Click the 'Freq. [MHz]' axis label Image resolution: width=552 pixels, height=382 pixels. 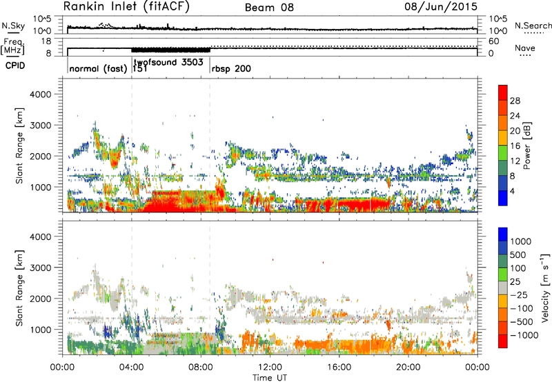[x=13, y=47]
